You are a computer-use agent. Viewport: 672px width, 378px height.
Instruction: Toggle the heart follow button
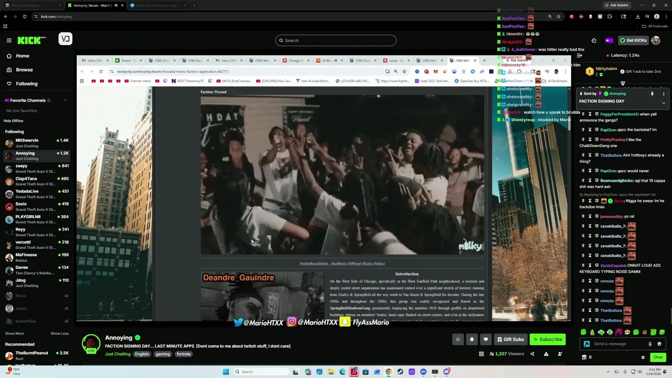tap(486, 339)
